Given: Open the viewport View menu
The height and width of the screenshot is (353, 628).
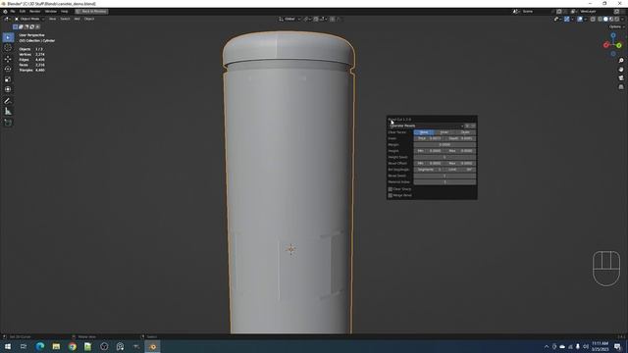Looking at the screenshot, I should tap(52, 19).
